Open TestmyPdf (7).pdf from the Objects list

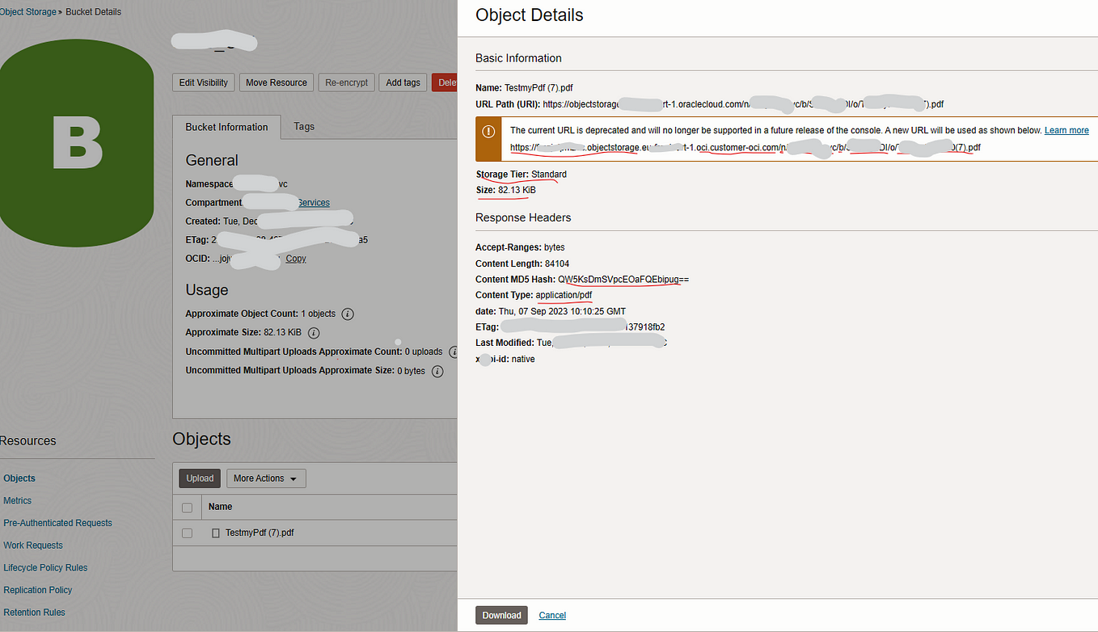click(261, 532)
